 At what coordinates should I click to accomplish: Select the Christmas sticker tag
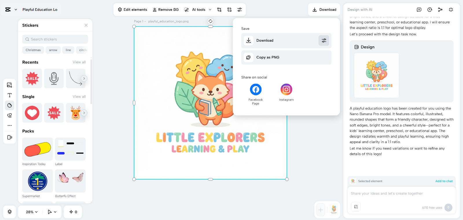(33, 50)
